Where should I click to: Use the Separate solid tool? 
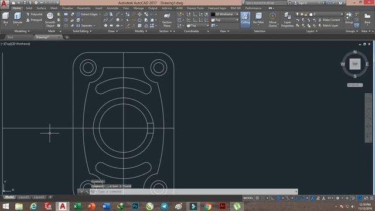click(x=84, y=25)
